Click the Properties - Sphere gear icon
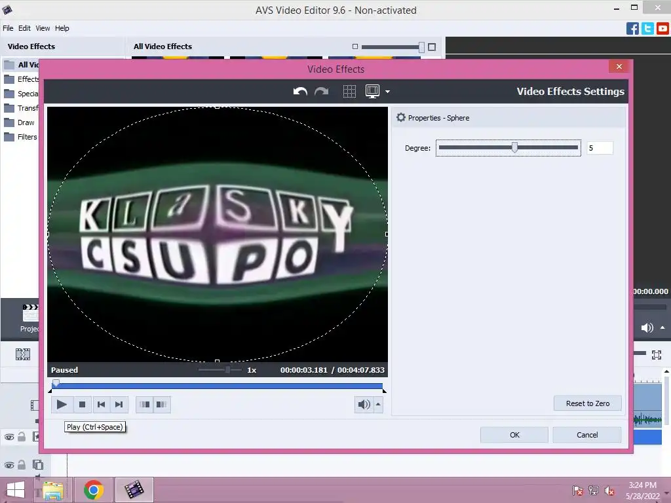 [400, 117]
